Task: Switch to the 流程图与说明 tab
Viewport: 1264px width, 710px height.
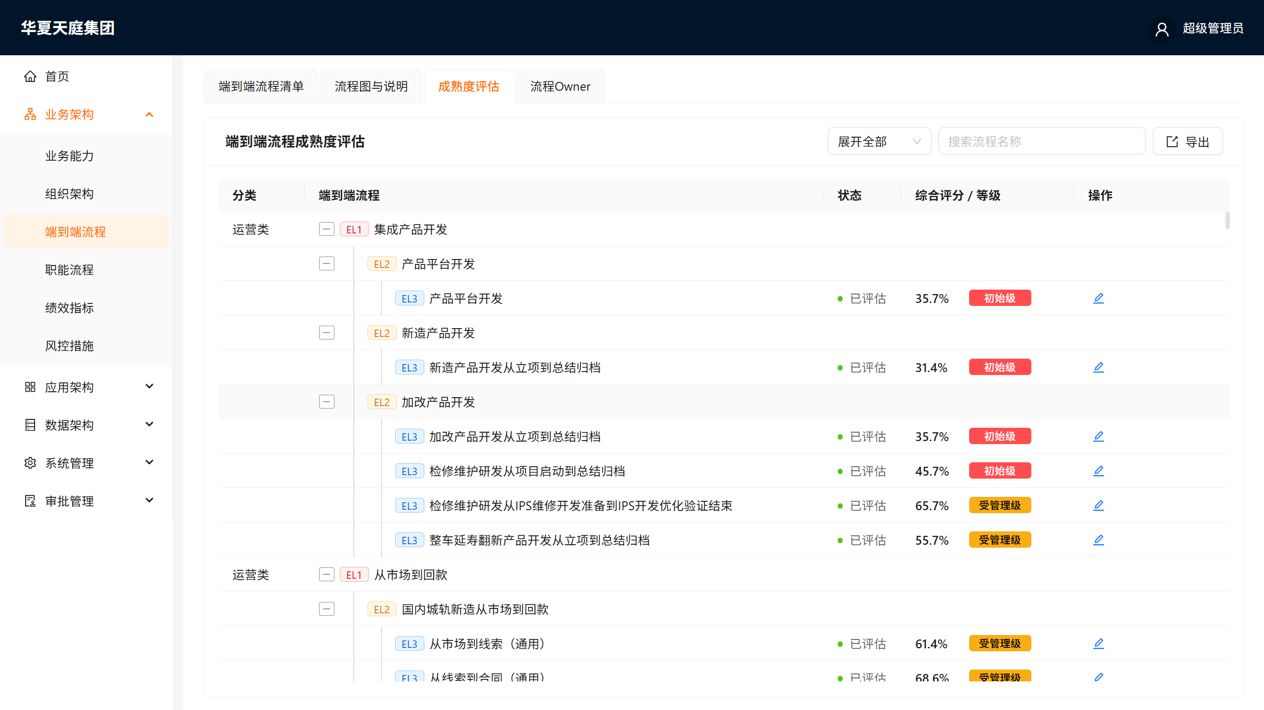Action: tap(371, 86)
